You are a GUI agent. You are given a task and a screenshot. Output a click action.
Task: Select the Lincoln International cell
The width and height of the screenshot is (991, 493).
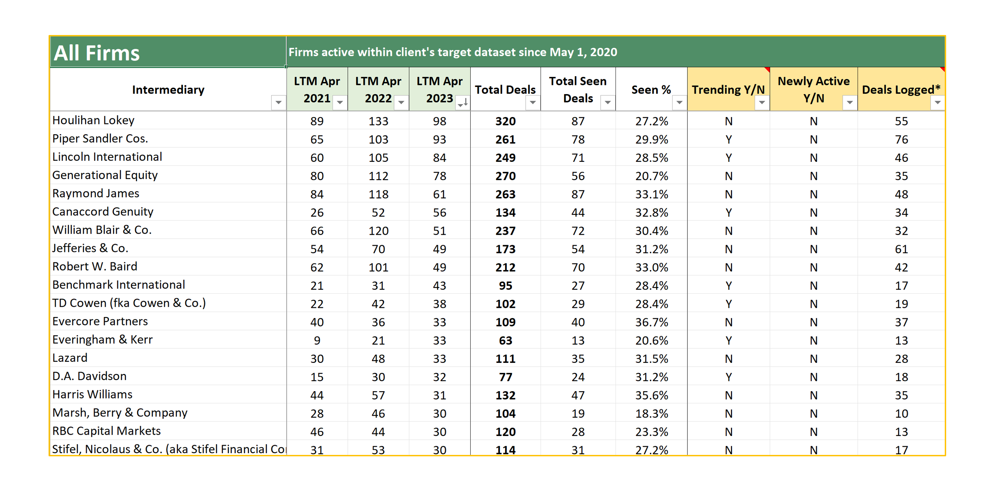click(x=168, y=157)
